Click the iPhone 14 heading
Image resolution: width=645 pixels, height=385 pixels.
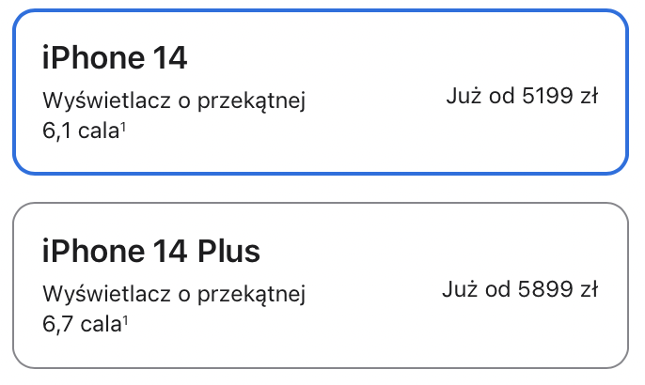(115, 57)
